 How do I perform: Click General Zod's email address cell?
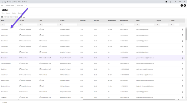pyautogui.click(x=145, y=58)
